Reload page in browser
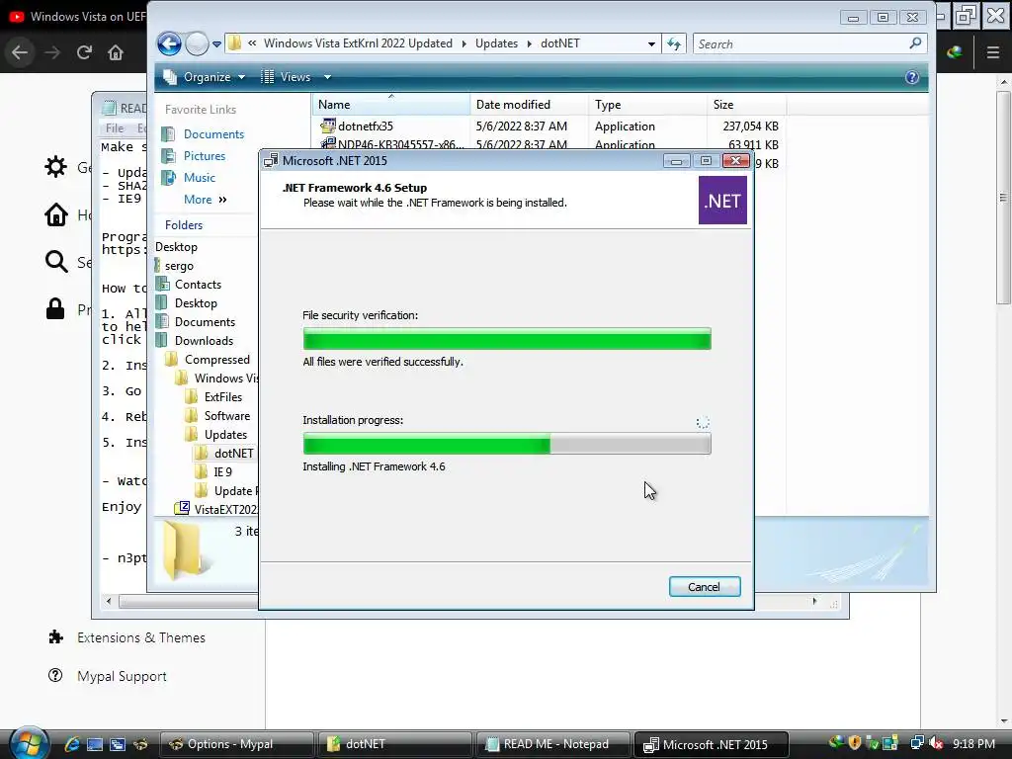The height and width of the screenshot is (759, 1012). (x=84, y=52)
